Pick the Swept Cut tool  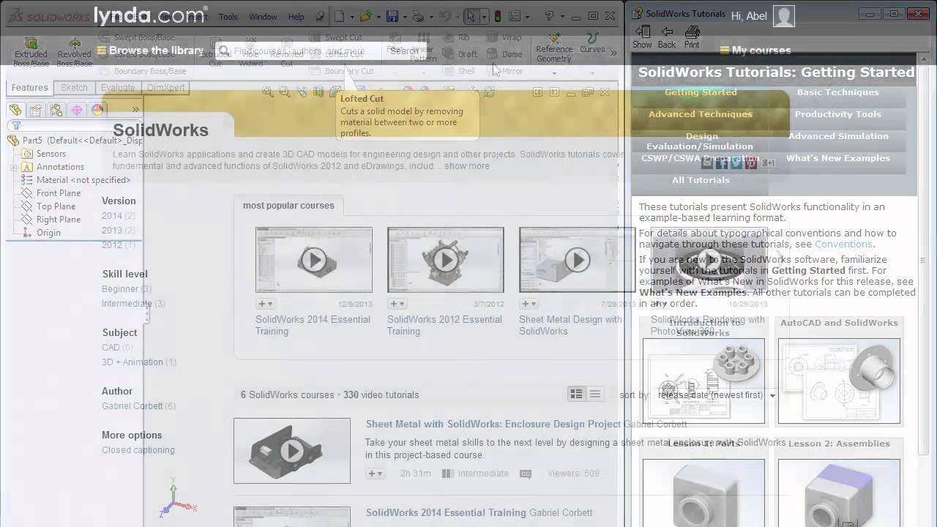point(336,37)
